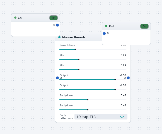Click the upper Output slider handle
The height and width of the screenshot is (134, 162).
pos(115,80)
